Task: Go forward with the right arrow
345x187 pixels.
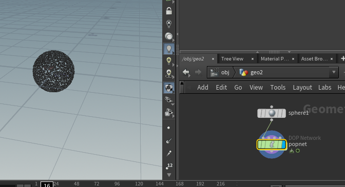Action: [198, 72]
